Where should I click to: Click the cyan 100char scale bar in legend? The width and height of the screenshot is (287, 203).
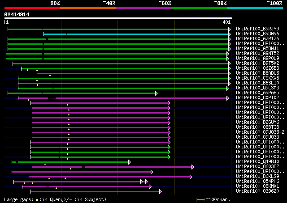200,199
